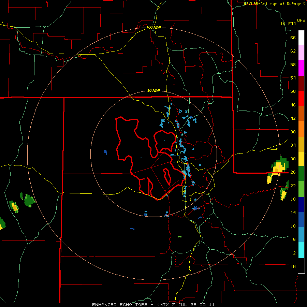Click the '50 NMI' range ring label
Viewport: 307px width, 307px height.
click(153, 90)
